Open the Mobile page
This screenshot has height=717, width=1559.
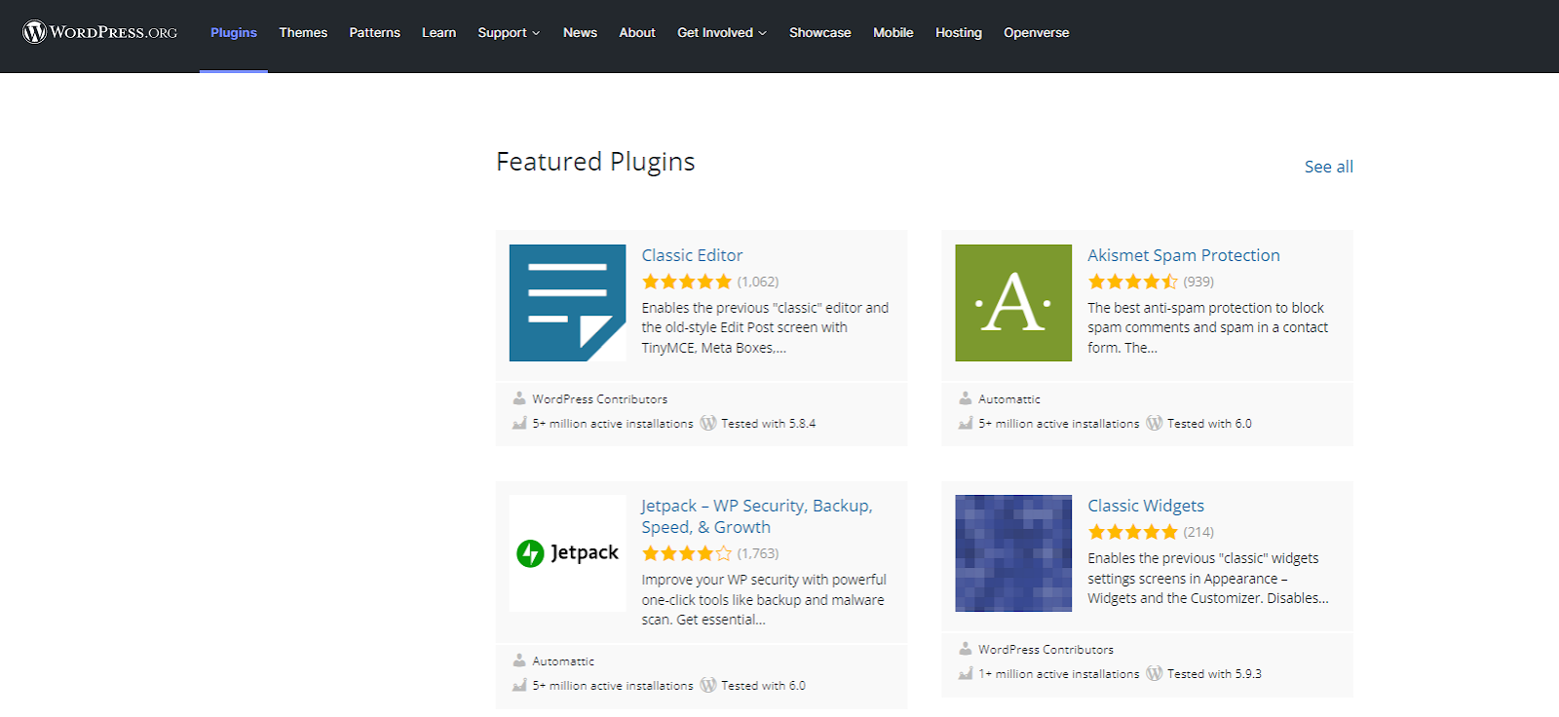tap(894, 32)
